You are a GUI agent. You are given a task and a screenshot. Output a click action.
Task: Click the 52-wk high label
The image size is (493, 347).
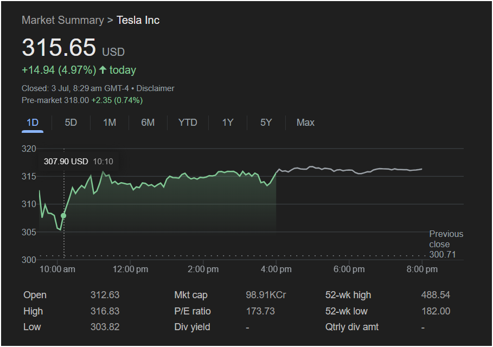[348, 295]
